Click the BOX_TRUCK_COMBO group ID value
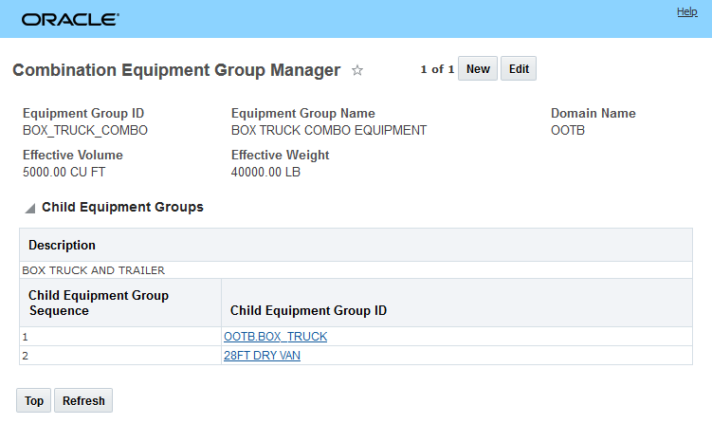The width and height of the screenshot is (712, 424). pyautogui.click(x=85, y=130)
